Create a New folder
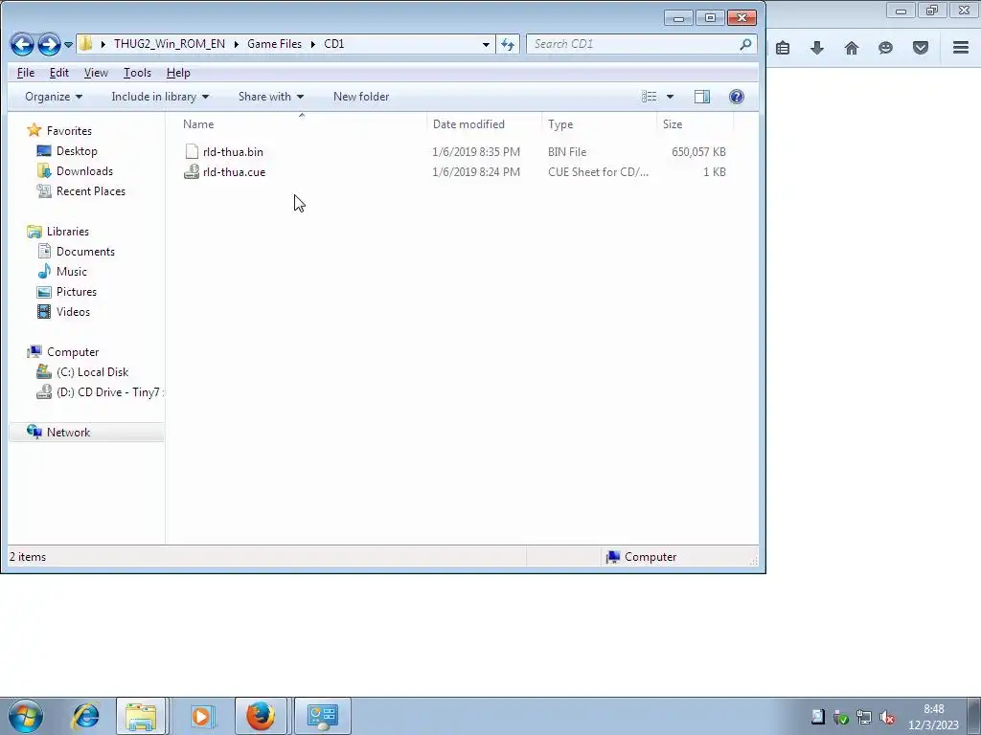 pyautogui.click(x=361, y=97)
